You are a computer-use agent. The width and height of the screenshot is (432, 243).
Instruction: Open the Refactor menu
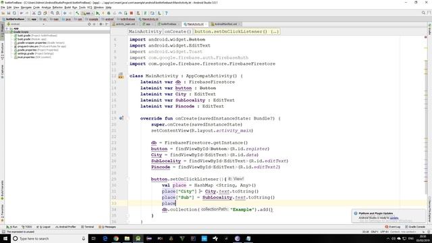(57, 7)
